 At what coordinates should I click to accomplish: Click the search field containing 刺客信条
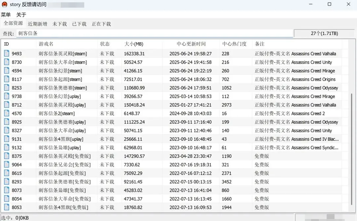pyautogui.click(x=154, y=33)
